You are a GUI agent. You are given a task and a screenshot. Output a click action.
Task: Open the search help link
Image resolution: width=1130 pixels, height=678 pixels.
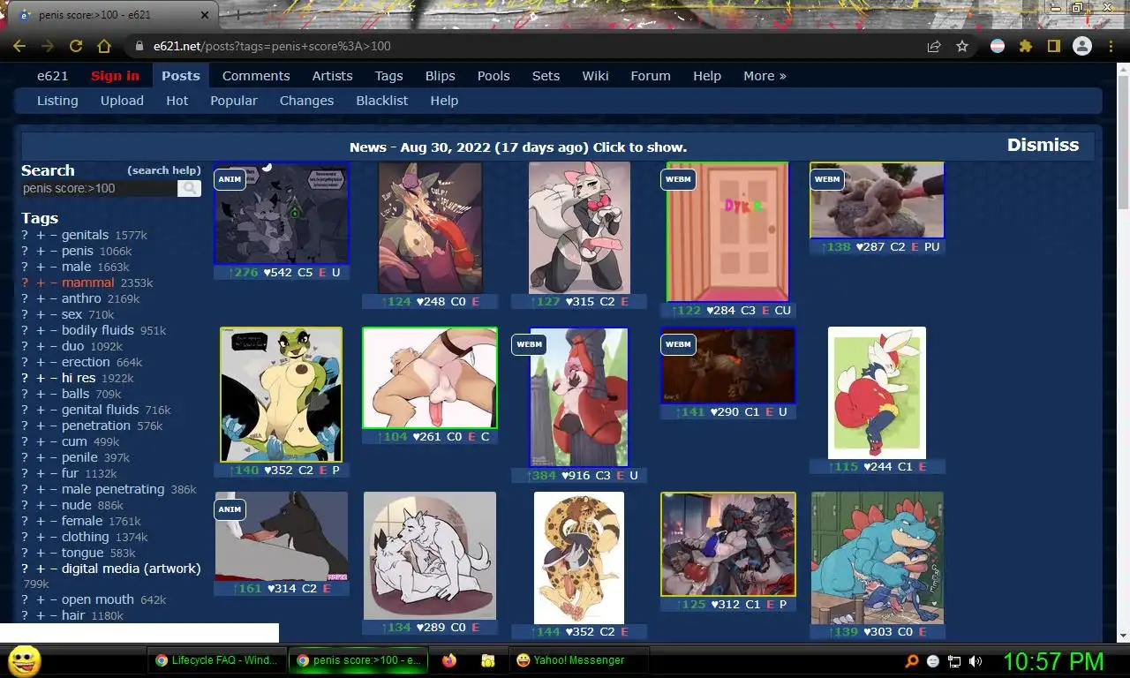click(x=164, y=170)
